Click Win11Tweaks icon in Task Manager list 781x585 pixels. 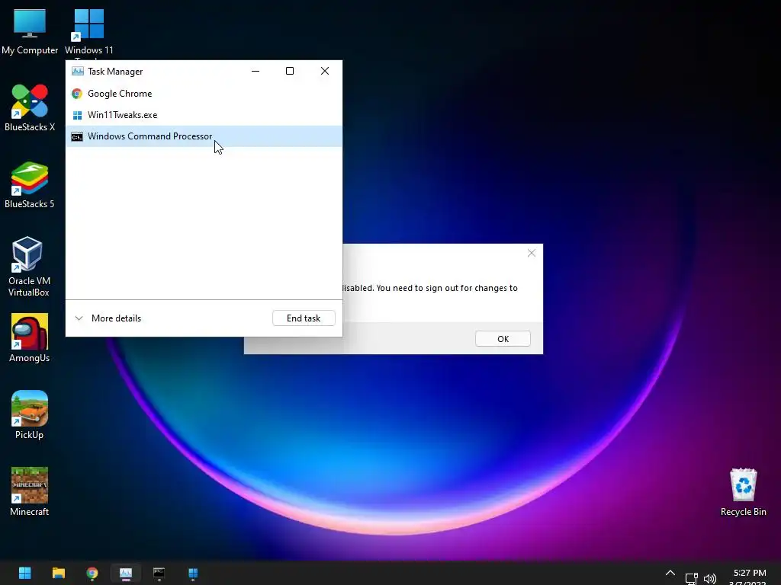click(x=77, y=116)
